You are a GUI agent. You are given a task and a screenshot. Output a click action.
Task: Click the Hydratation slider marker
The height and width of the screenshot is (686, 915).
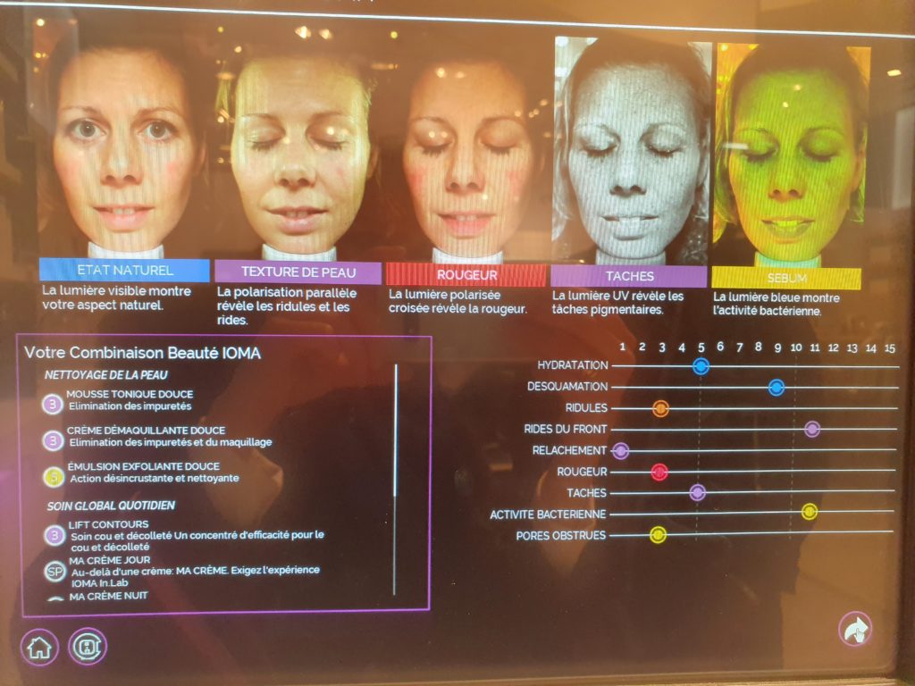tap(701, 366)
